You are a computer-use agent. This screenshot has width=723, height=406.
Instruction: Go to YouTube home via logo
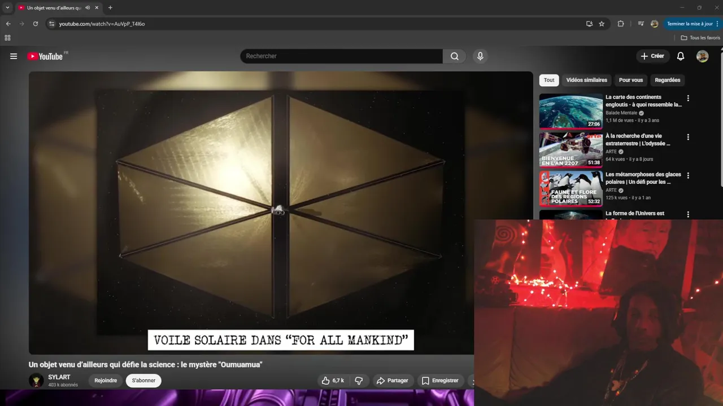[x=45, y=56]
